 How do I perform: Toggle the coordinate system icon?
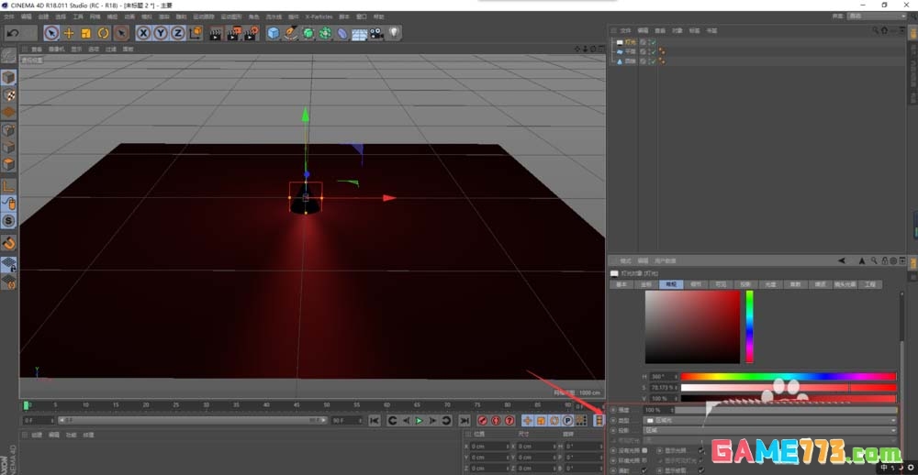pyautogui.click(x=196, y=33)
